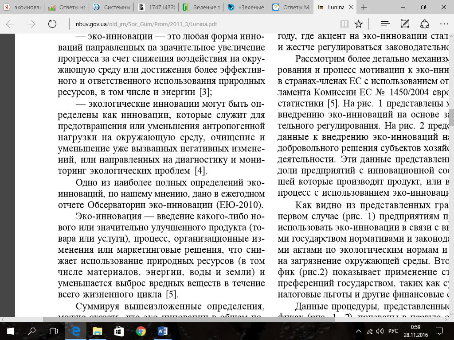
Task: Click the forward navigation arrow
Action: [31, 24]
